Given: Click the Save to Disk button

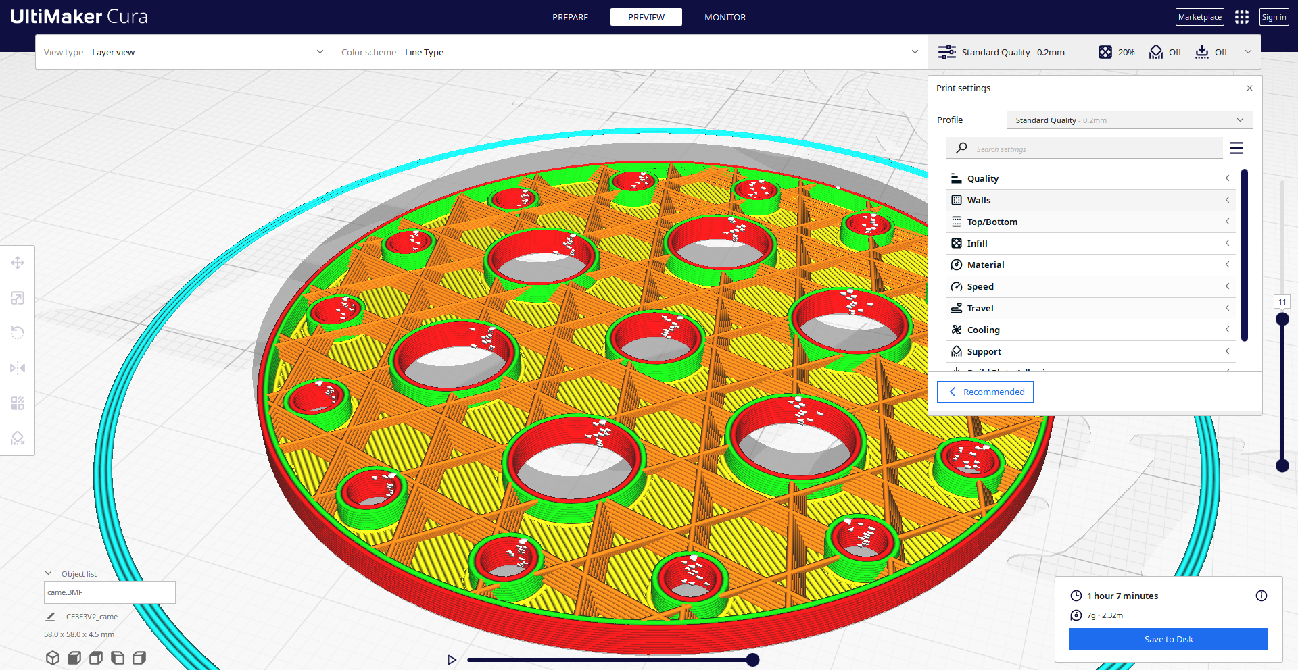Looking at the screenshot, I should 1168,639.
